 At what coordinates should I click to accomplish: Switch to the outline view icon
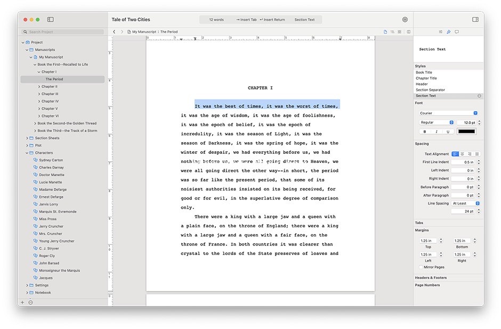click(392, 32)
